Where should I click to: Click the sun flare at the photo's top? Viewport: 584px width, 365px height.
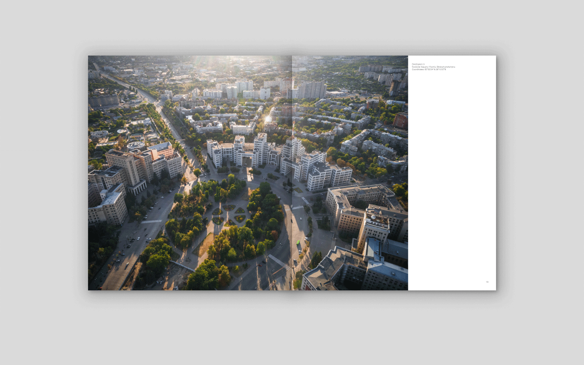tap(203, 60)
